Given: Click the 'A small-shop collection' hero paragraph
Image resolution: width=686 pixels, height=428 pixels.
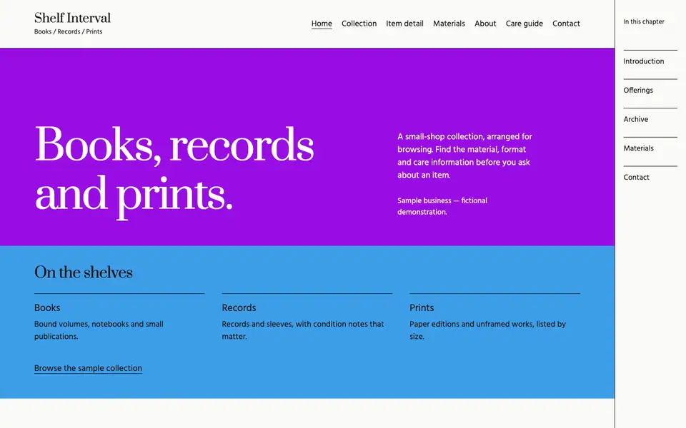Looking at the screenshot, I should [x=464, y=156].
